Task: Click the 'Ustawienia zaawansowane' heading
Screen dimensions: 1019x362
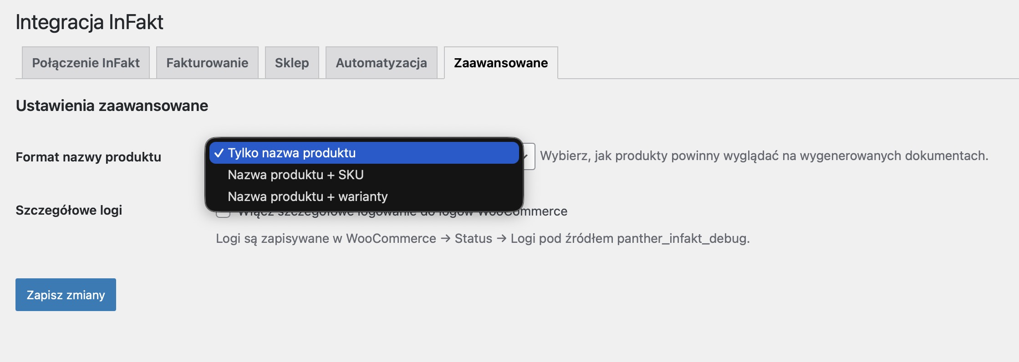Action: point(112,106)
